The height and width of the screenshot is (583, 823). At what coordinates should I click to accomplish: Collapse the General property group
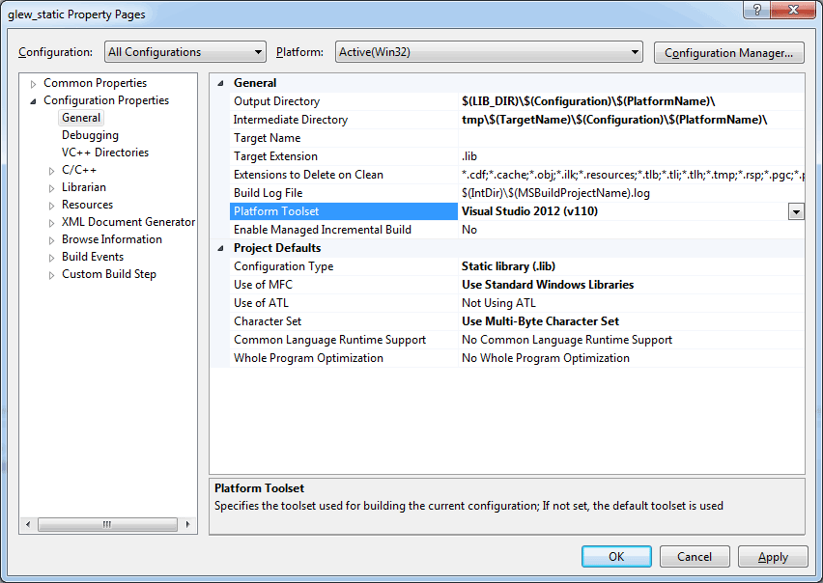tap(220, 83)
